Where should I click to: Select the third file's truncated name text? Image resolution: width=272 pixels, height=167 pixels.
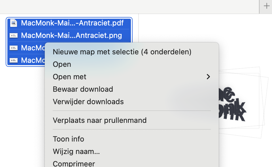click(x=33, y=48)
